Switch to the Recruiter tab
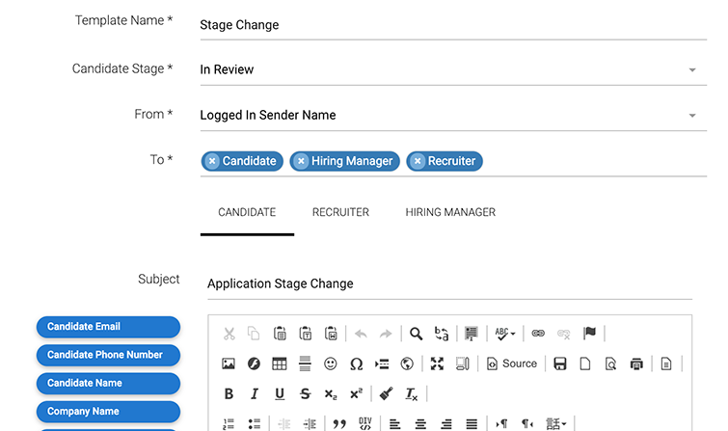 340,212
